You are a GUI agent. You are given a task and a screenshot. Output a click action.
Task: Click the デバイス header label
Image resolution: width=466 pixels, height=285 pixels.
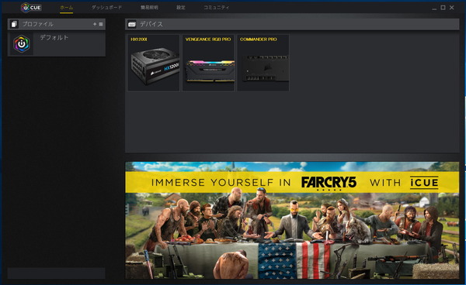(151, 24)
